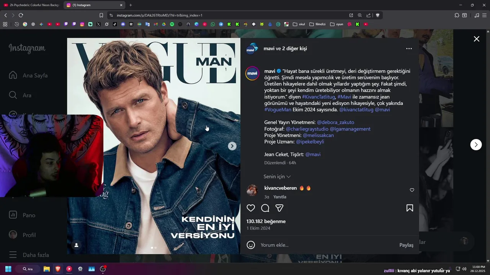
Task: Close the Instagram browser tab
Action: (121, 5)
